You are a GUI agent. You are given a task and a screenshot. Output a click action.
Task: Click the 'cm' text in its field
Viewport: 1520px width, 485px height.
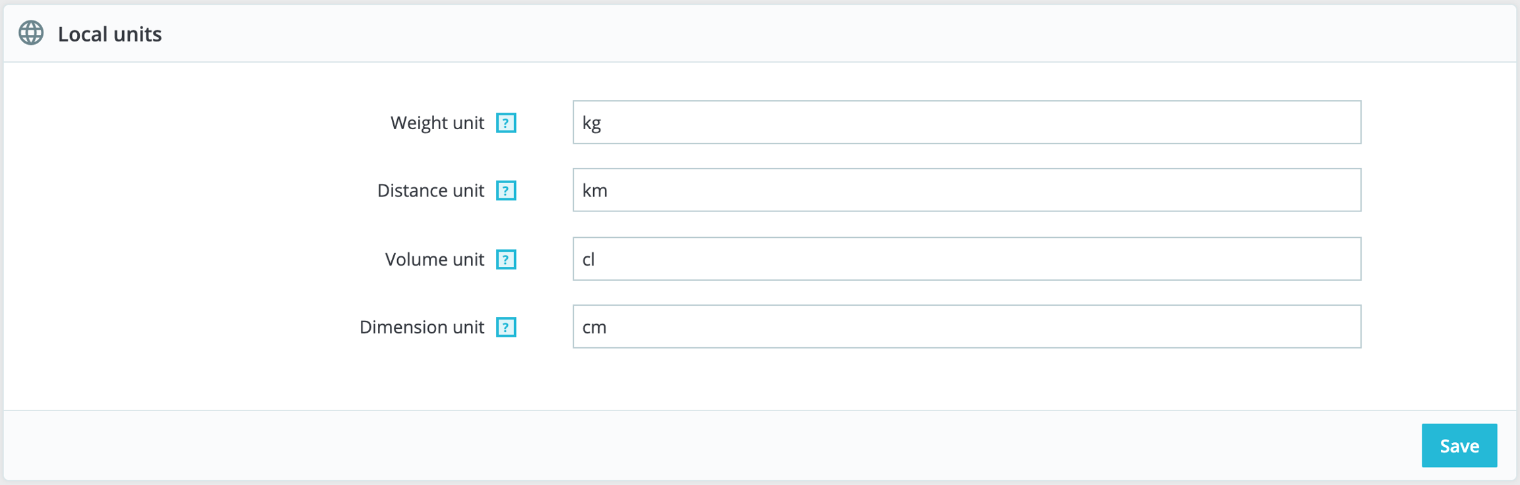coord(594,328)
